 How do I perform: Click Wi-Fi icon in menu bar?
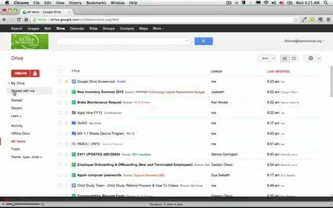pos(266,3)
